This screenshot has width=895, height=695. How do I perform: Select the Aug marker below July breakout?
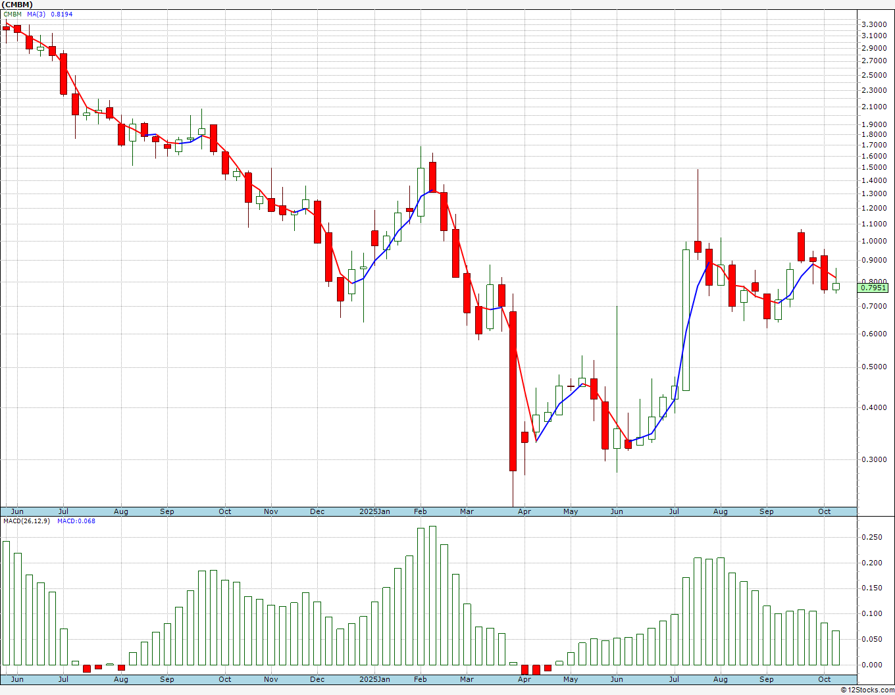tap(721, 511)
